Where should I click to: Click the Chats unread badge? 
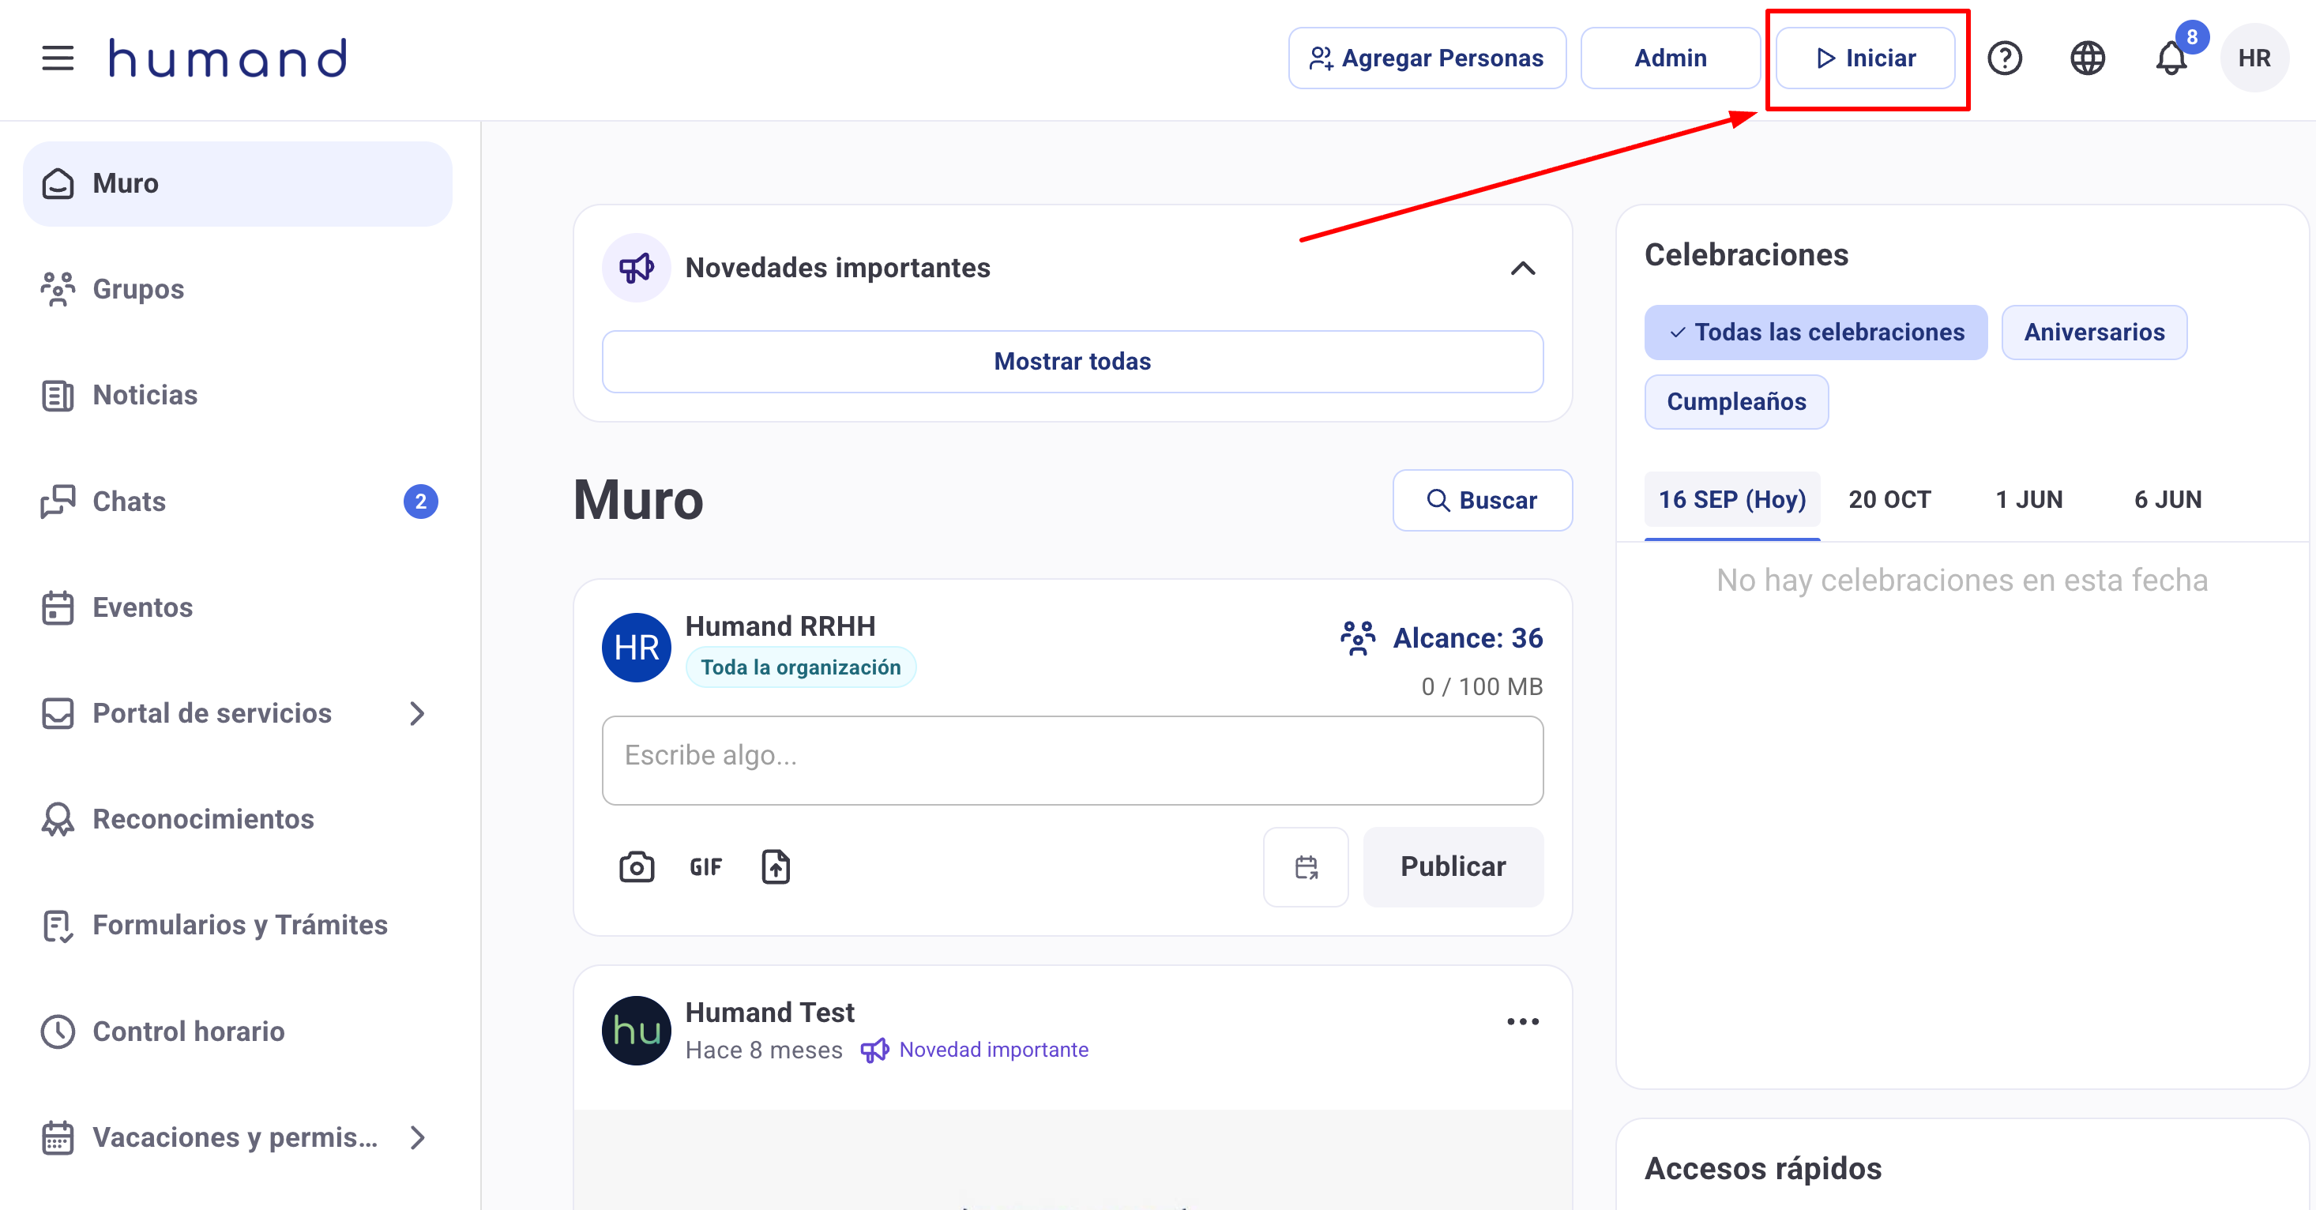coord(420,502)
